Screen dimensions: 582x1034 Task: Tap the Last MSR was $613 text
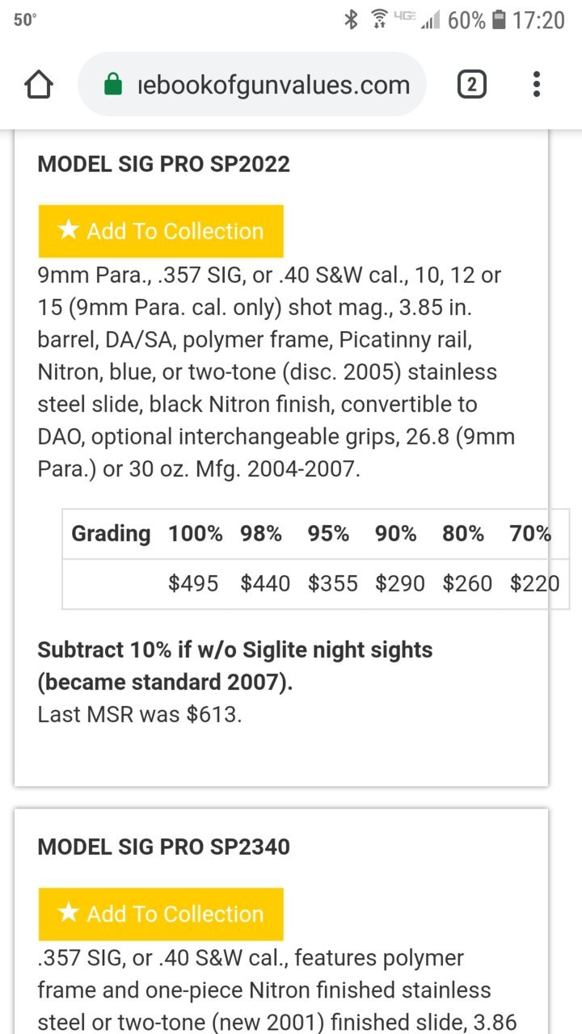(x=140, y=714)
